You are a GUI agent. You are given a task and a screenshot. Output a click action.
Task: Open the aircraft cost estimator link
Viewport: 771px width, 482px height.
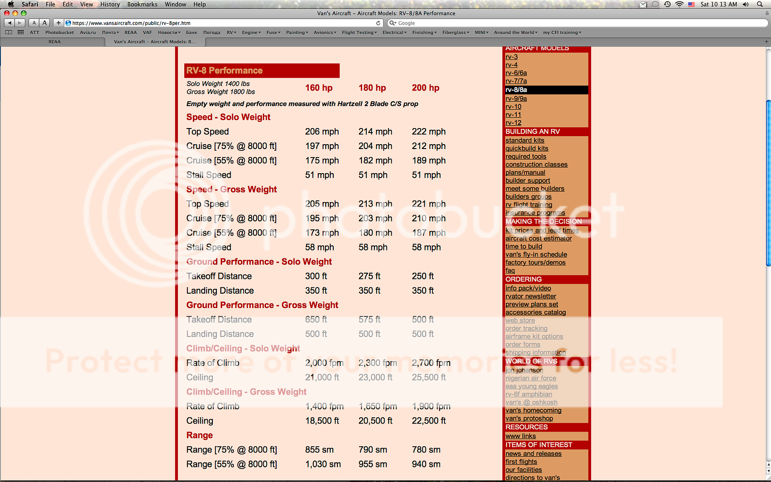coord(539,238)
